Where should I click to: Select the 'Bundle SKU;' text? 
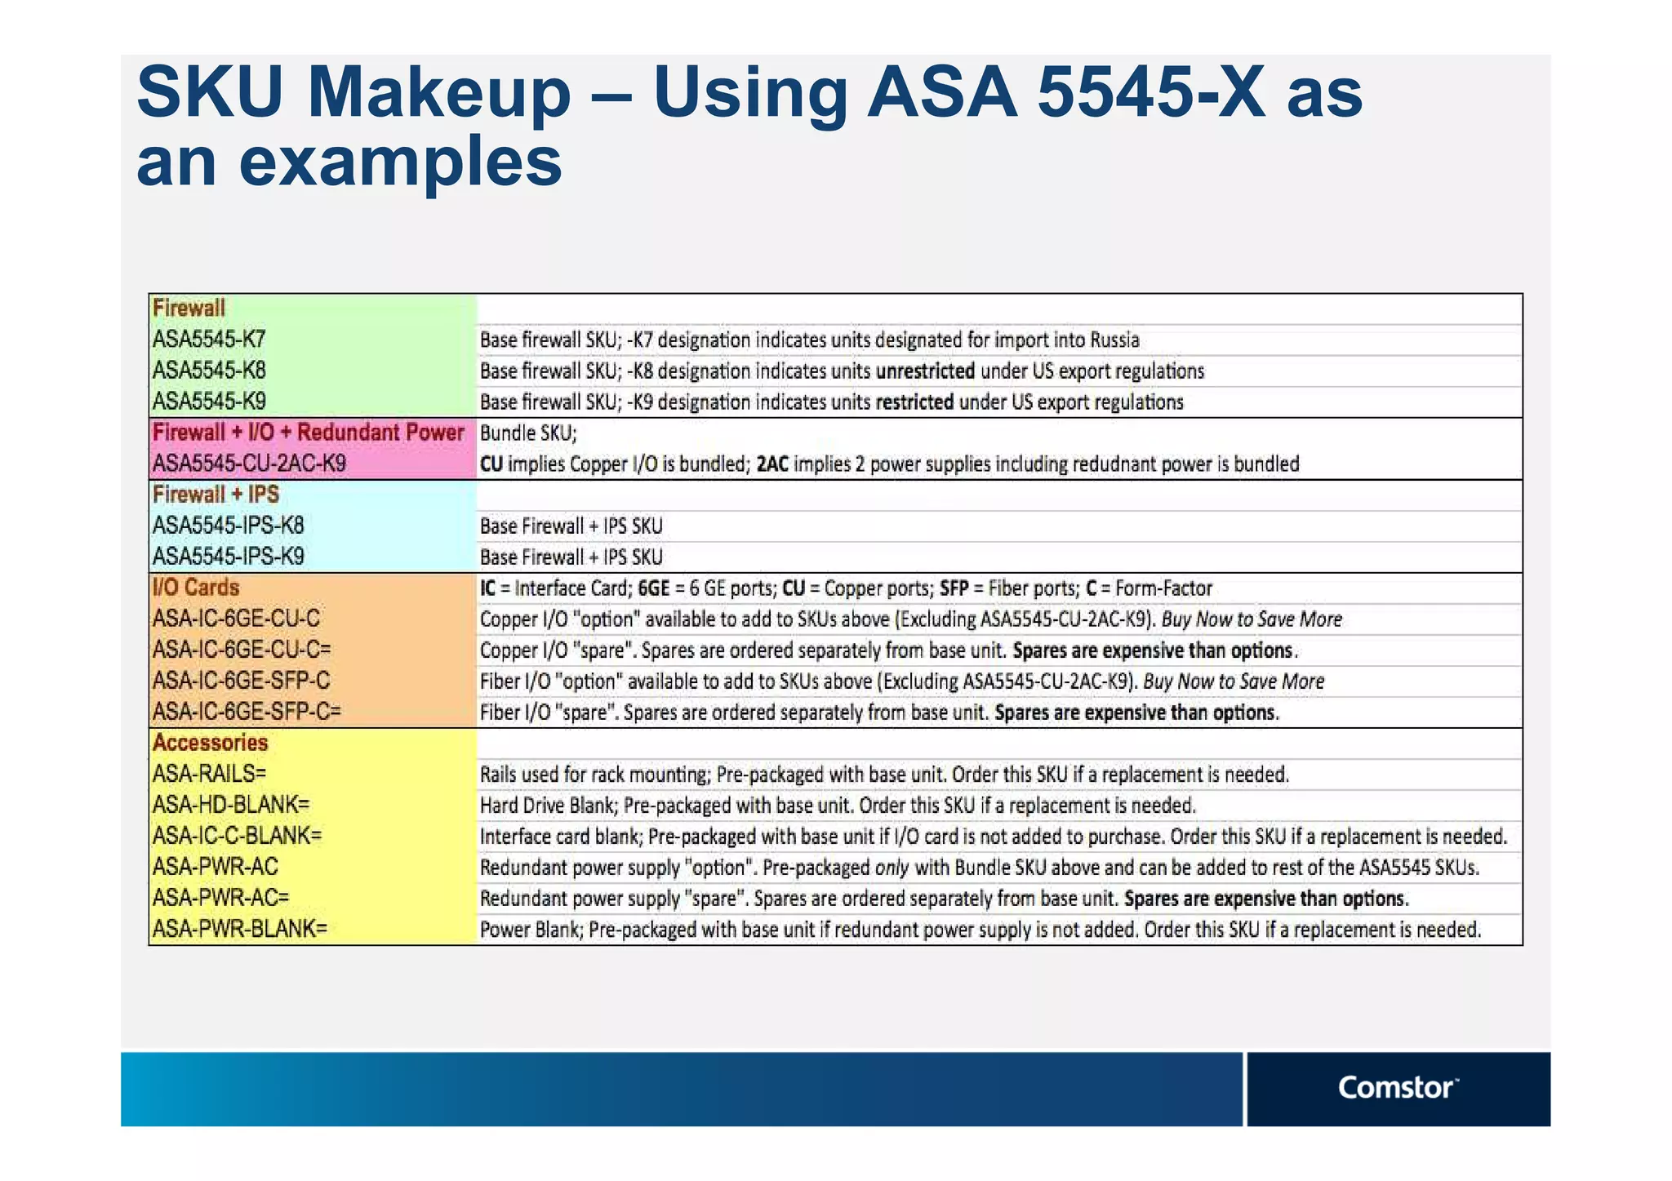point(528,433)
